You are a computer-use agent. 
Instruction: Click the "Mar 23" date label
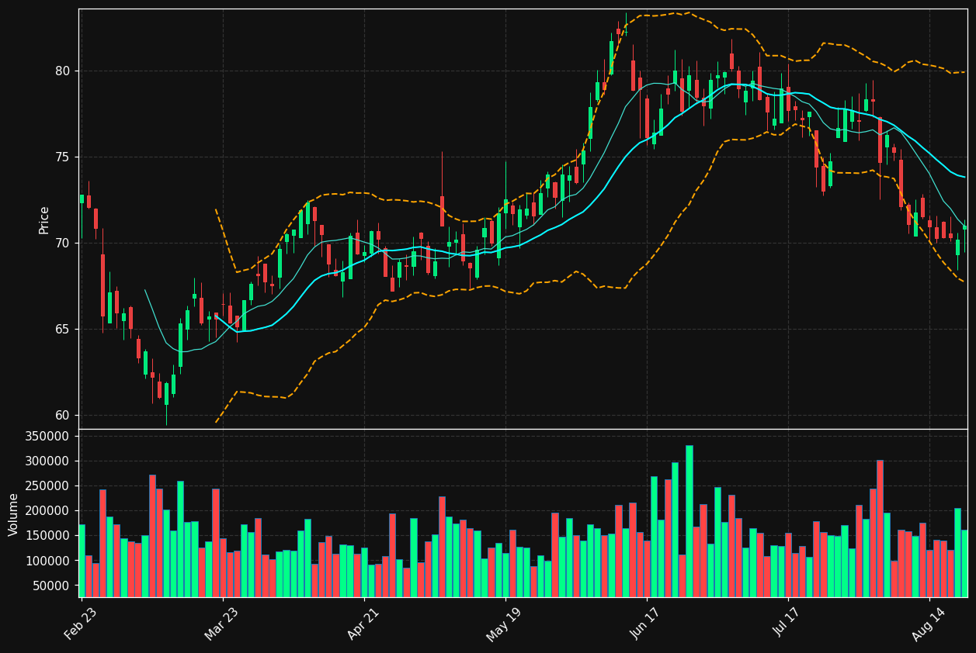[222, 624]
